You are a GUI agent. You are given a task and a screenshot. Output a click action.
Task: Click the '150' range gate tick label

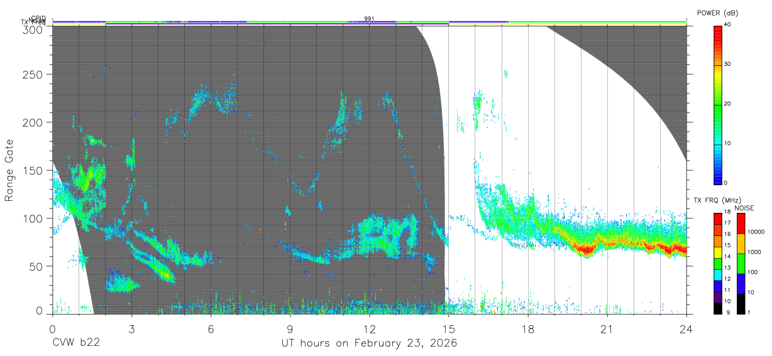click(x=34, y=170)
